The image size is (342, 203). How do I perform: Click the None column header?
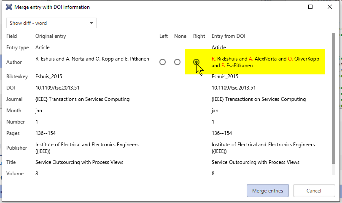(180, 36)
